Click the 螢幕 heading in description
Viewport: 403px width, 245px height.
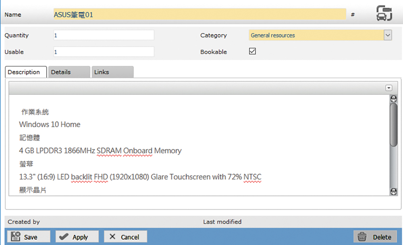pyautogui.click(x=26, y=164)
